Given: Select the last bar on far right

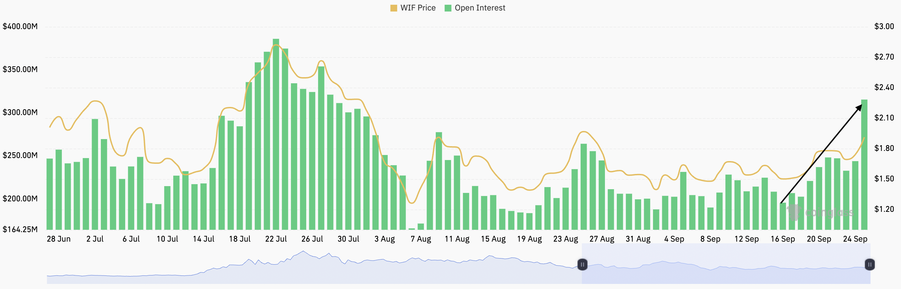Looking at the screenshot, I should (864, 168).
